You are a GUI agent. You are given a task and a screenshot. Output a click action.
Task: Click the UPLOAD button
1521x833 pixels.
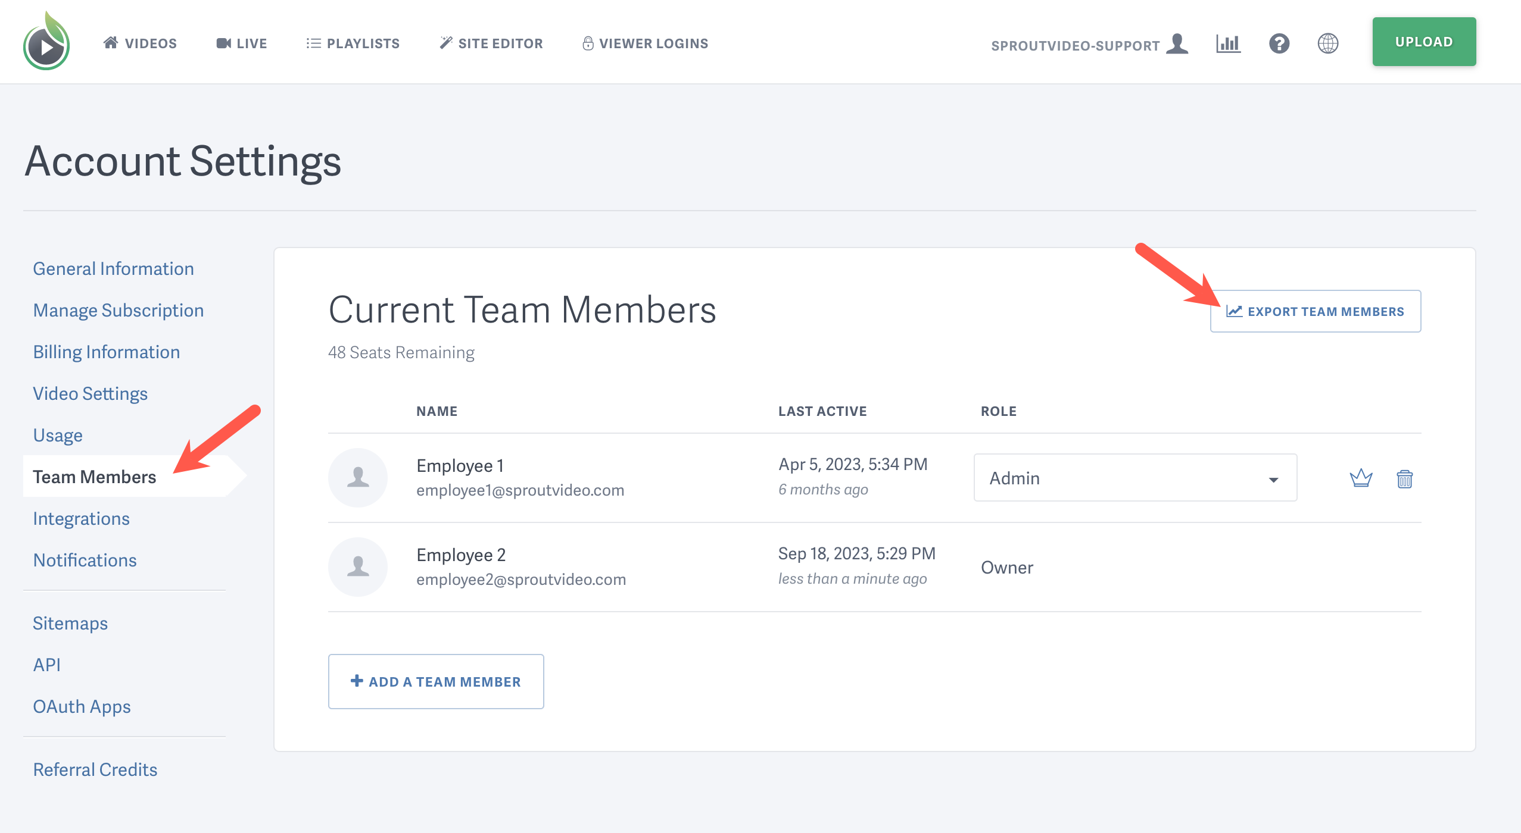point(1423,42)
